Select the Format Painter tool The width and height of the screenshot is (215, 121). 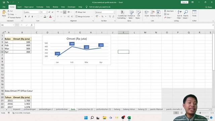click(14, 17)
